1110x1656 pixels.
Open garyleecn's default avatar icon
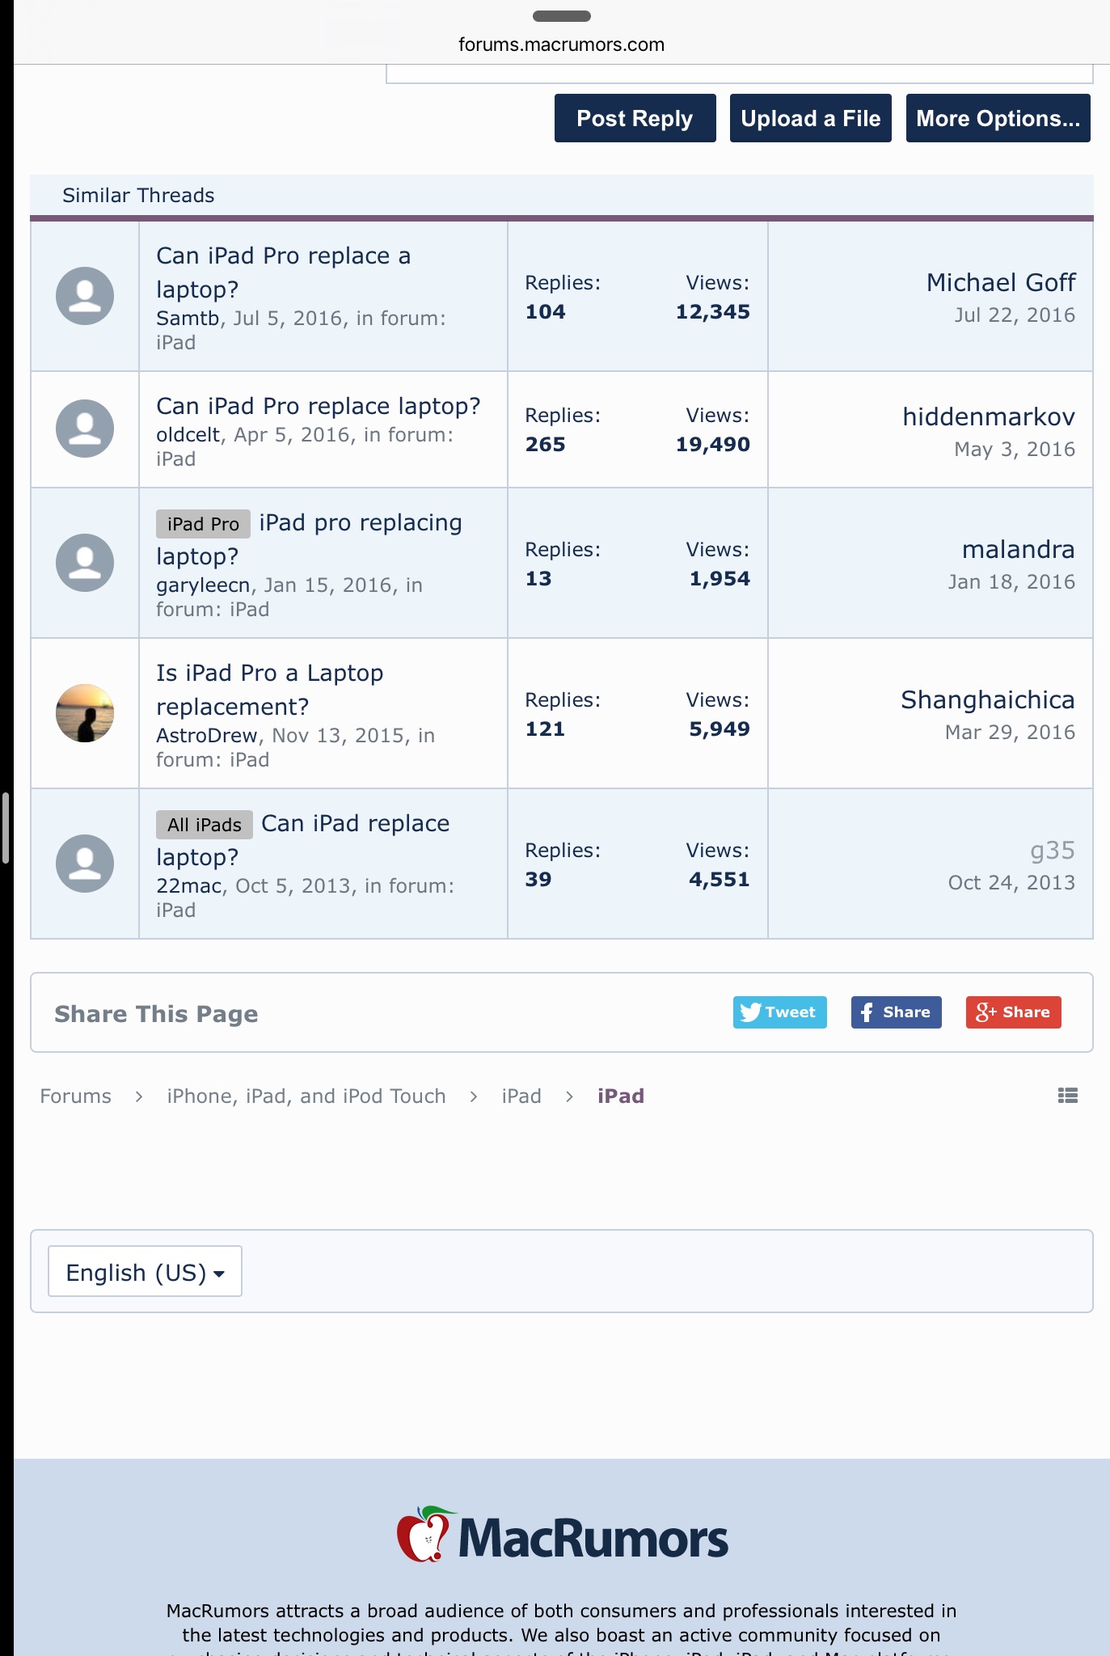[85, 563]
